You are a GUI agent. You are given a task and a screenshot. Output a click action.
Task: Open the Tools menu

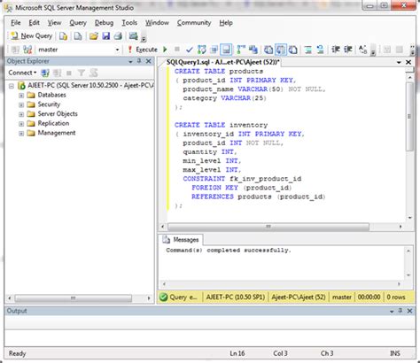[129, 23]
